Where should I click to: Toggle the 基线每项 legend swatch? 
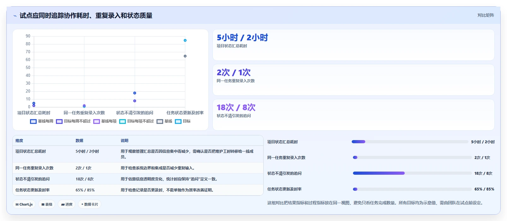[96, 122]
